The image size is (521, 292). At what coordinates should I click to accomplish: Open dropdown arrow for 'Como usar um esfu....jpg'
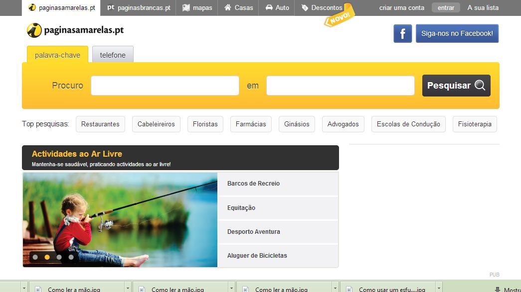click(x=439, y=288)
